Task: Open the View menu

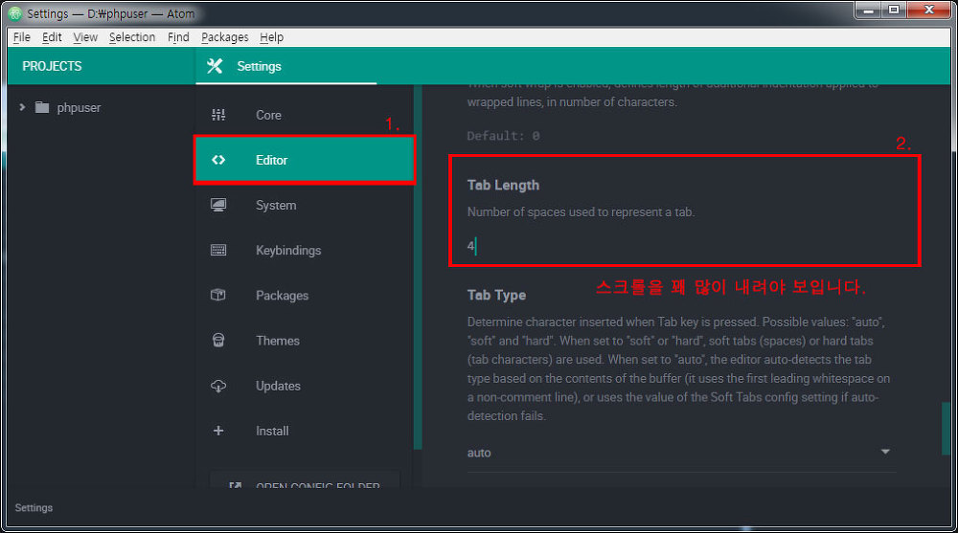Action: coord(85,37)
